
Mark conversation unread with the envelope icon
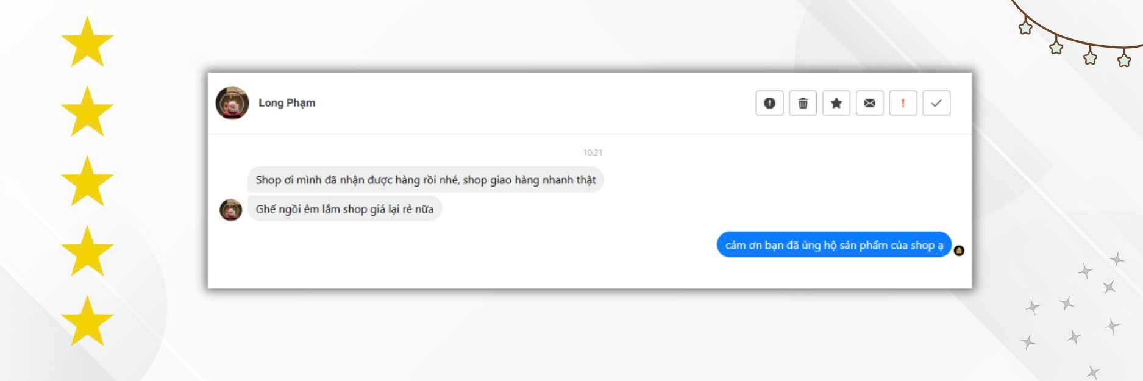(869, 103)
